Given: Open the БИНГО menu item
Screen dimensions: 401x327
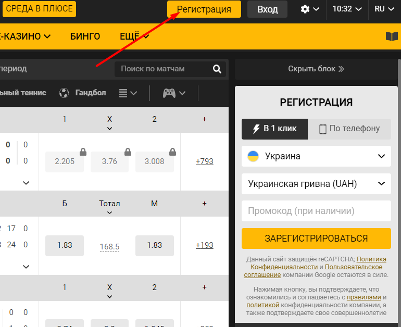Looking at the screenshot, I should click(x=85, y=36).
